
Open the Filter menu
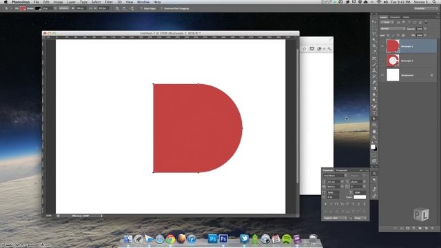[109, 2]
